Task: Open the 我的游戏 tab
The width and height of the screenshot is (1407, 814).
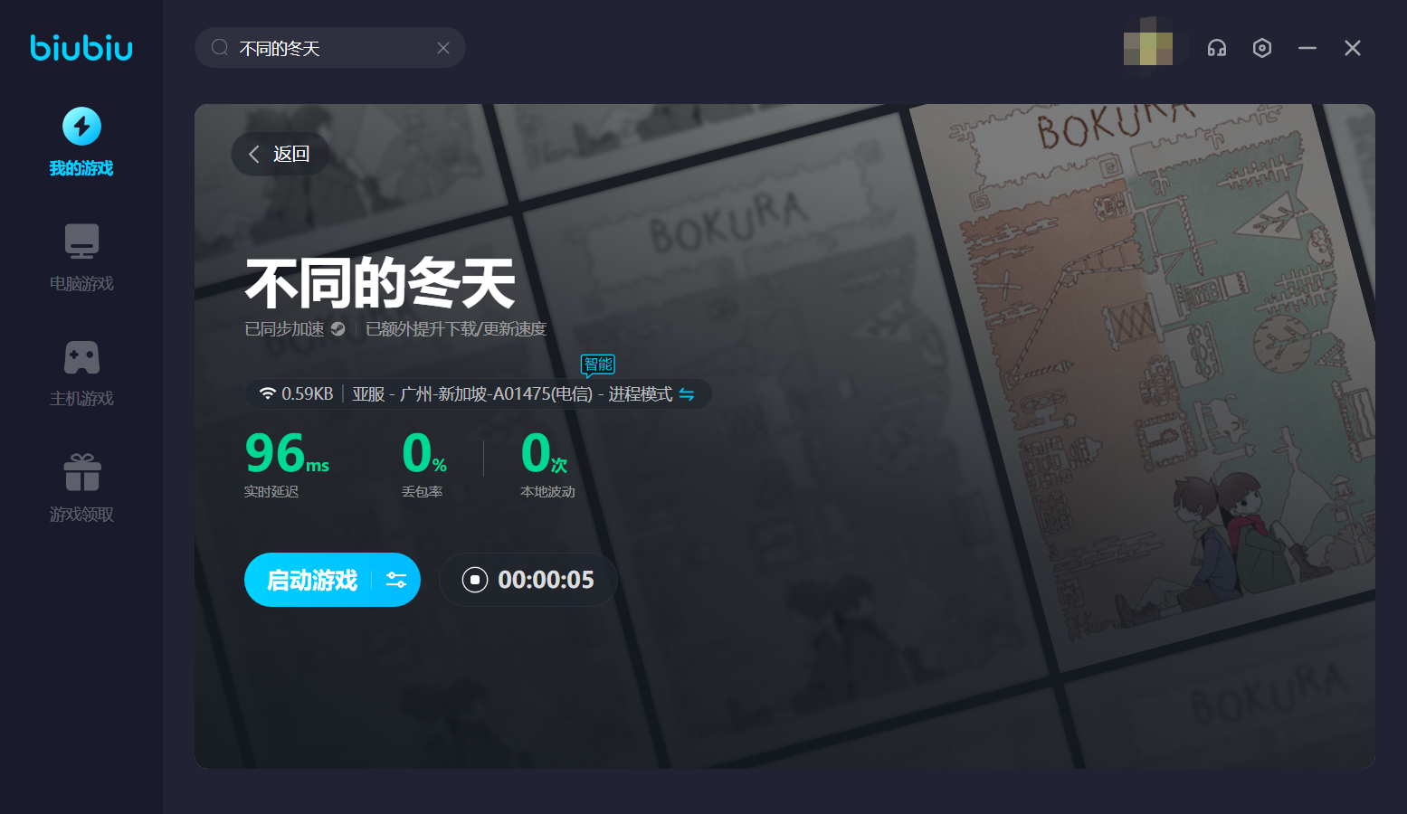Action: pos(81,141)
